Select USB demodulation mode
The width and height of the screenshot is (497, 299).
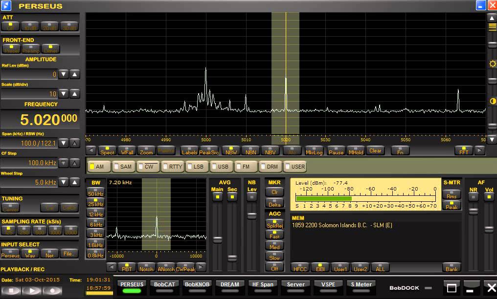click(x=221, y=167)
